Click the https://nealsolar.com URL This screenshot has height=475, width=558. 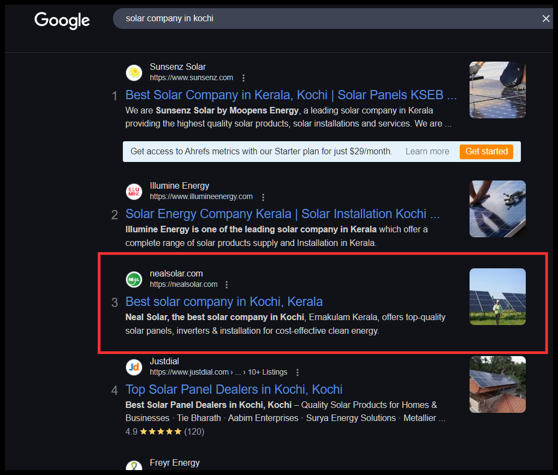click(x=183, y=285)
